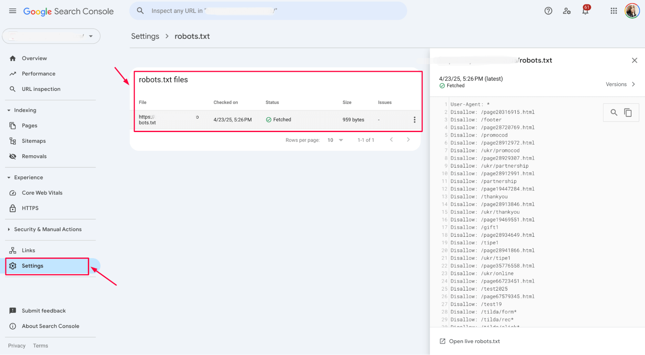The height and width of the screenshot is (355, 645).
Task: Click the magnifier icon in URL search bar
Action: coord(140,11)
